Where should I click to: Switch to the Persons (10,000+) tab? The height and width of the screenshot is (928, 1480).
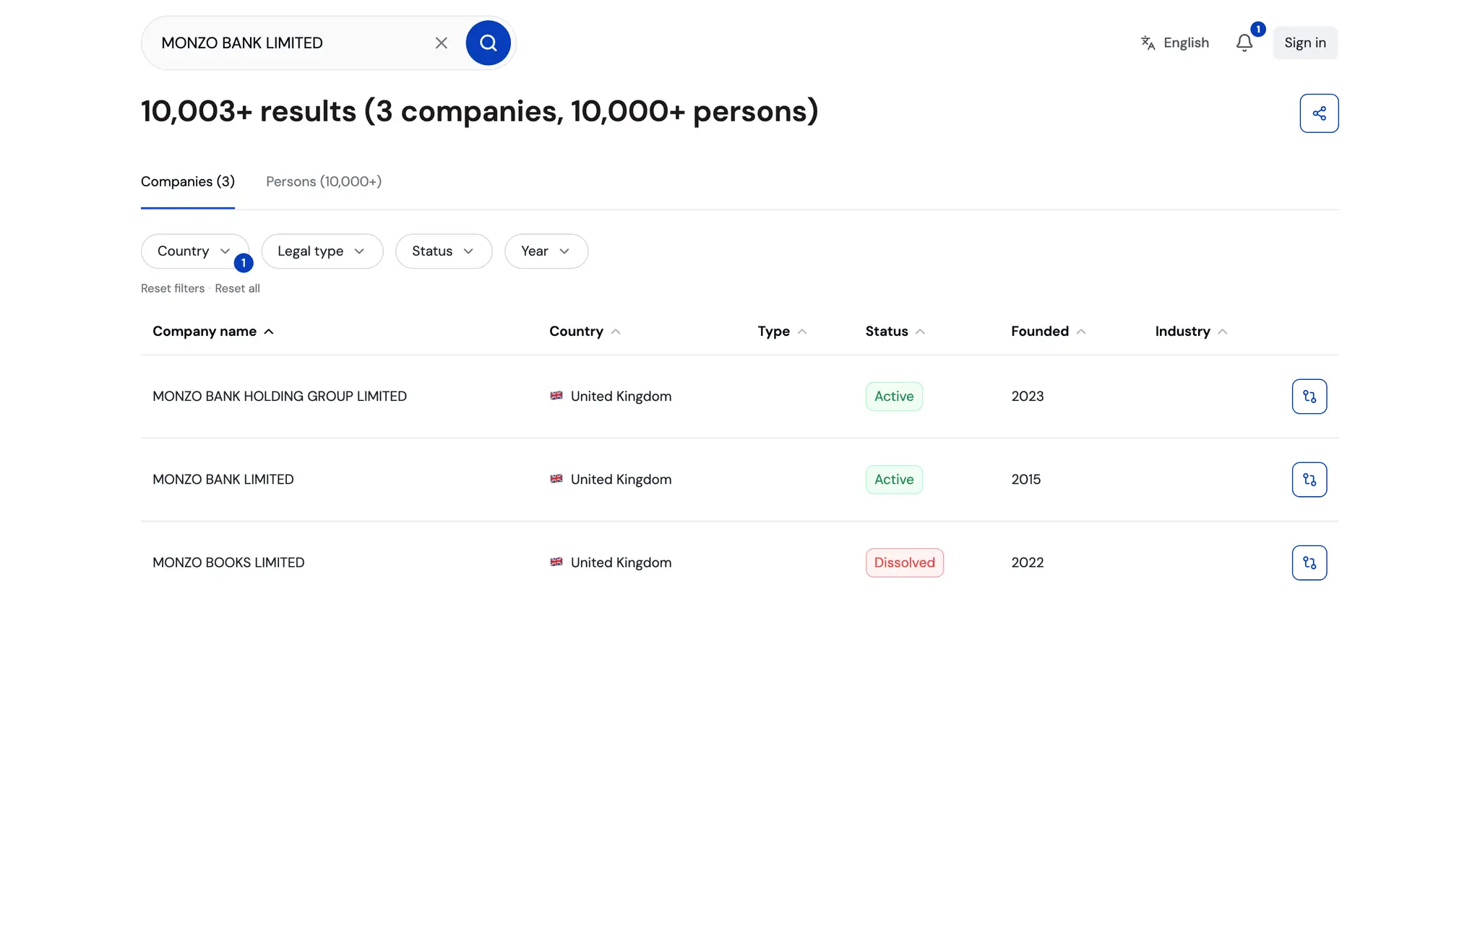[x=323, y=182]
